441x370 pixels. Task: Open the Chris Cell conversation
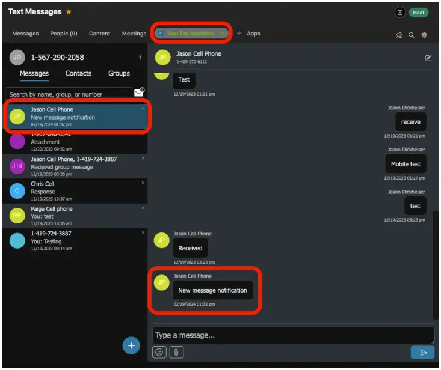coord(75,191)
